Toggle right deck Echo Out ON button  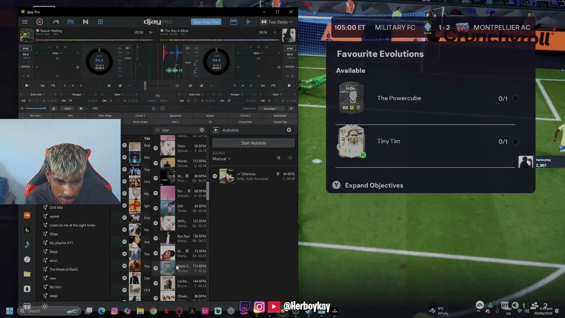181,101
